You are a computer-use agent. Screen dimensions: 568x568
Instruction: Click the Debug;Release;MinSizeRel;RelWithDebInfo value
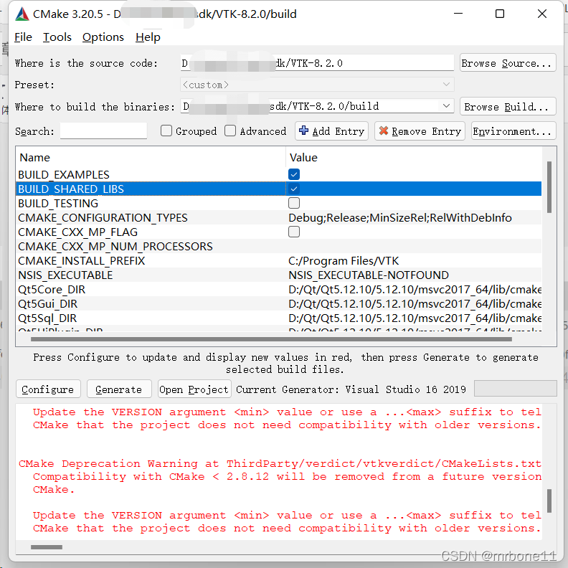click(400, 218)
